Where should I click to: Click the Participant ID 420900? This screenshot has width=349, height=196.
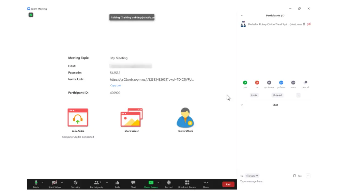(x=115, y=93)
